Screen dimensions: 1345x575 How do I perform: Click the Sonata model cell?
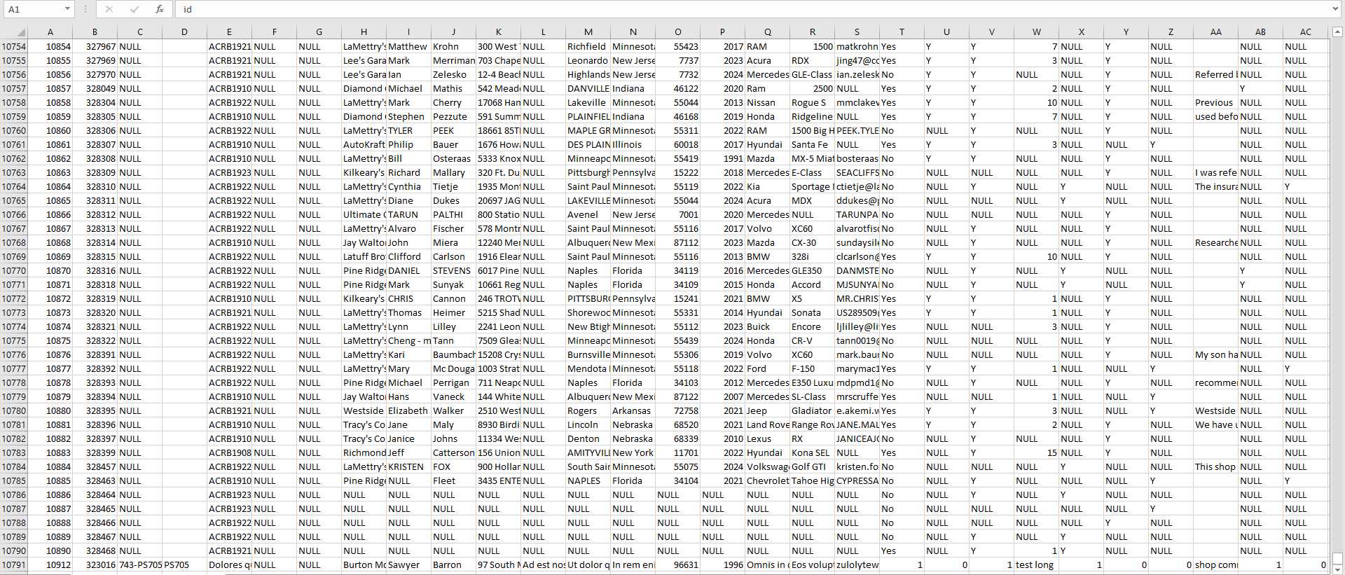point(812,312)
